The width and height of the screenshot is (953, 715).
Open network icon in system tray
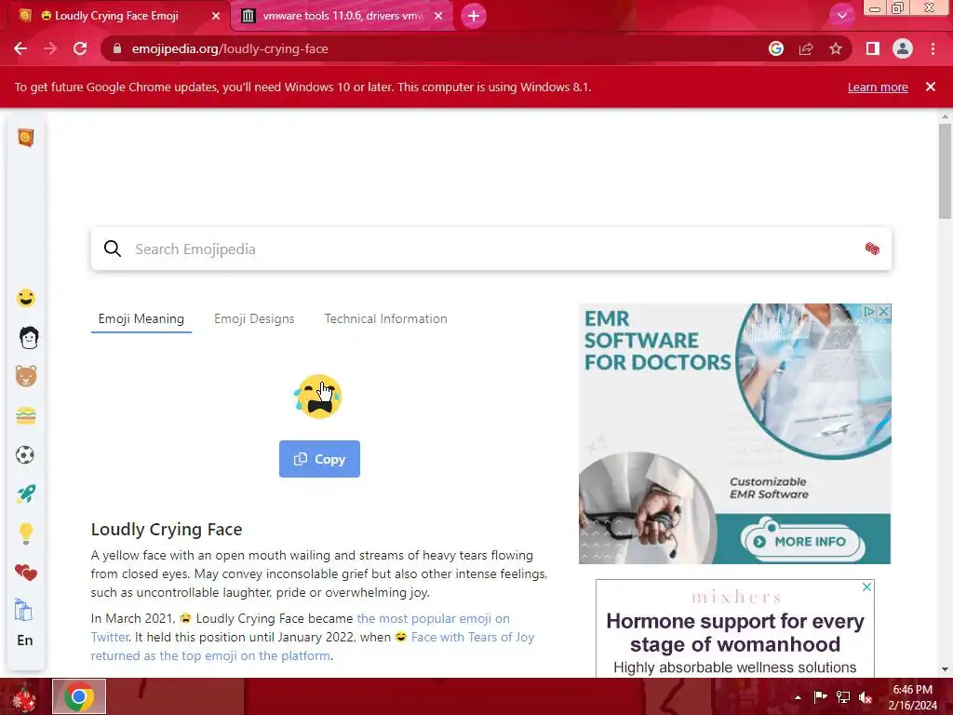(x=843, y=696)
